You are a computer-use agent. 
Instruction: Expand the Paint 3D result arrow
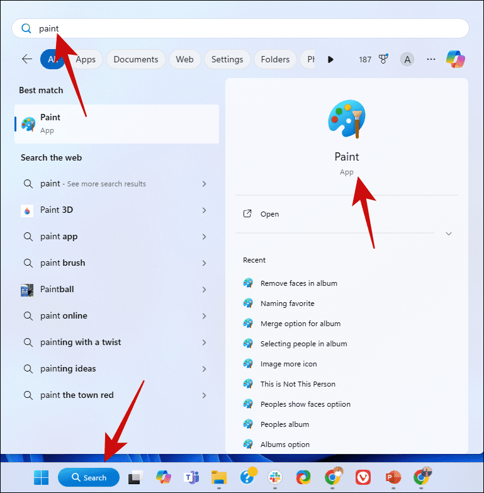[x=204, y=210]
